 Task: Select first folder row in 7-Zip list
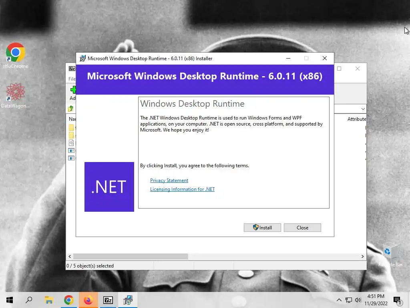[x=71, y=128]
